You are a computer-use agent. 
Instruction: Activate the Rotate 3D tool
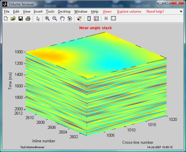pyautogui.click(x=69, y=19)
